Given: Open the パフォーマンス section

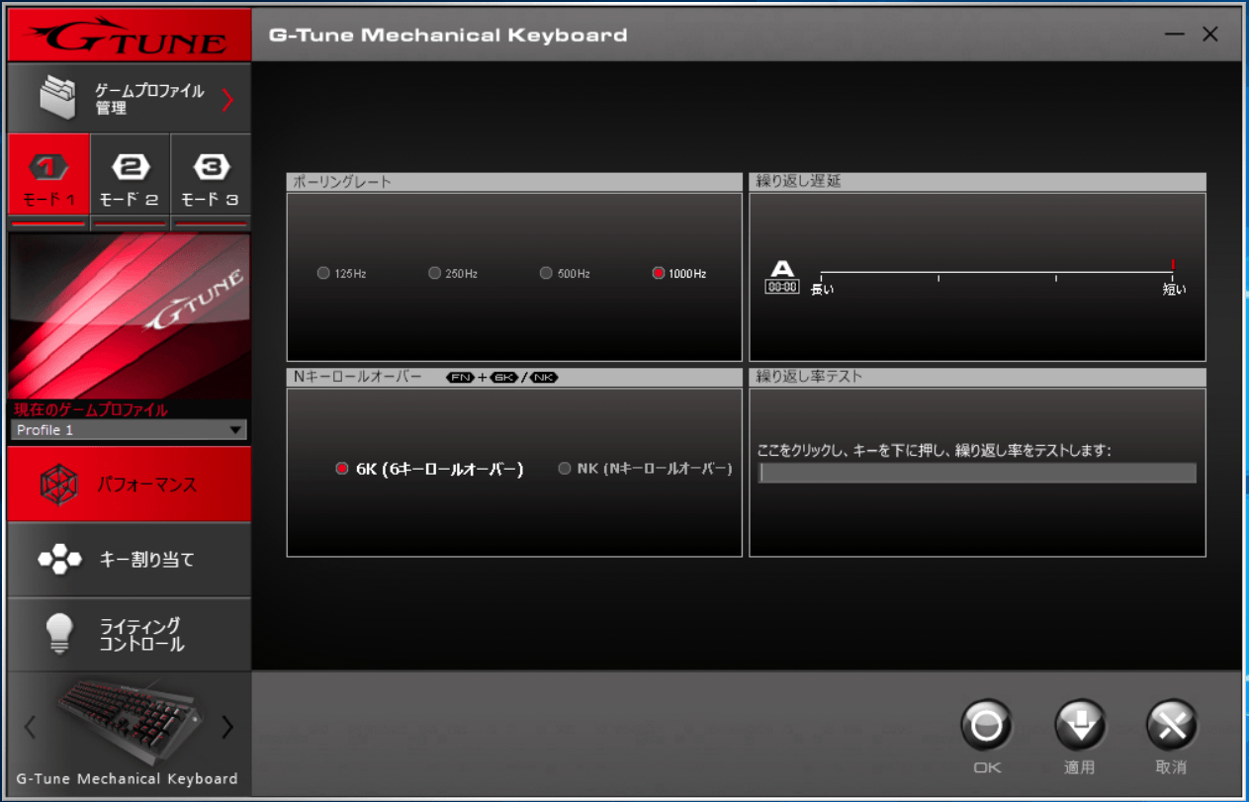Looking at the screenshot, I should tap(130, 485).
